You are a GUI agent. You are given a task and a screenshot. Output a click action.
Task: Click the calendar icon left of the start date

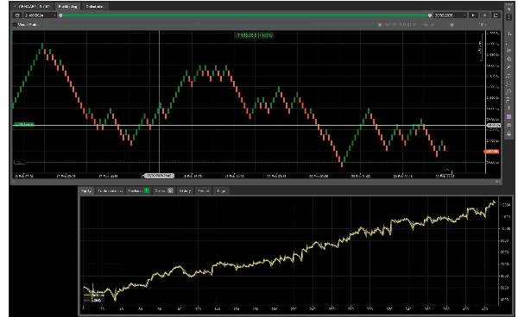pos(17,16)
